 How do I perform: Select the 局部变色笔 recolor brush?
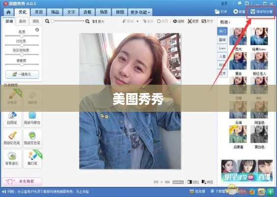(x=32, y=138)
